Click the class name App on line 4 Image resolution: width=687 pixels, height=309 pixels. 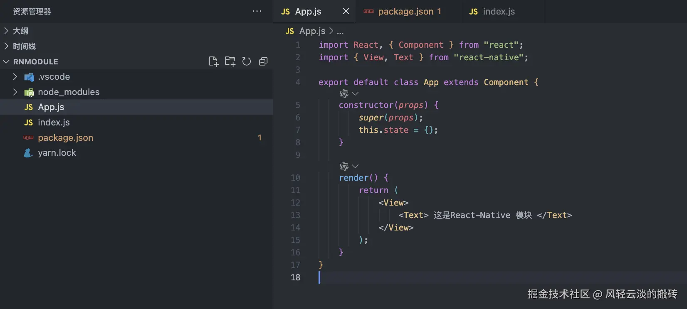coord(431,82)
